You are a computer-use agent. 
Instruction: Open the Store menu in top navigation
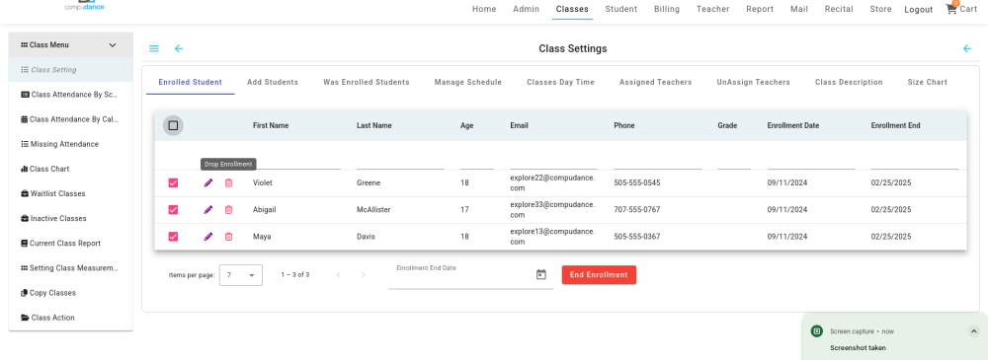(x=881, y=9)
